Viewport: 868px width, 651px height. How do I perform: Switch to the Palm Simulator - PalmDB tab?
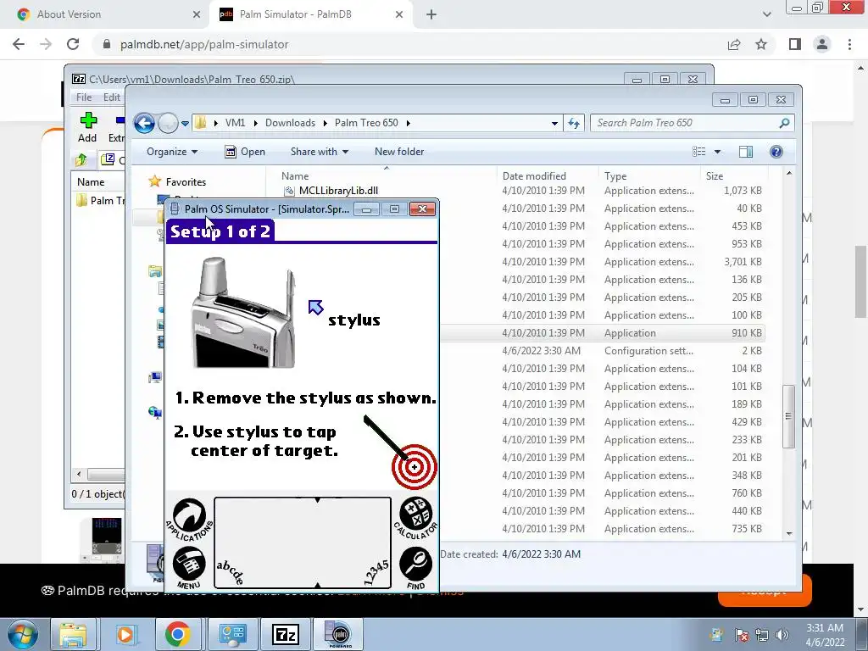pos(311,14)
